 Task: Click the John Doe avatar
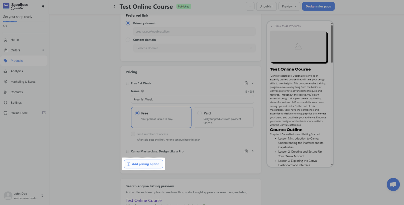(x=8, y=196)
